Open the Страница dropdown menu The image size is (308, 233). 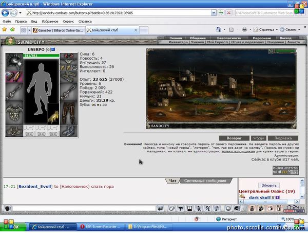pyautogui.click(x=265, y=29)
